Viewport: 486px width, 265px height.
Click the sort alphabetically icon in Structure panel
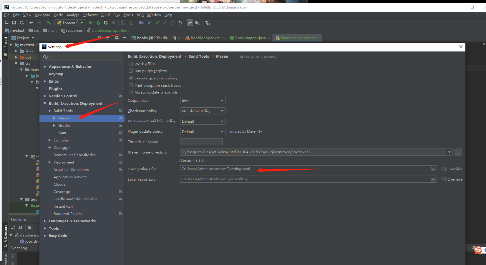13,228
